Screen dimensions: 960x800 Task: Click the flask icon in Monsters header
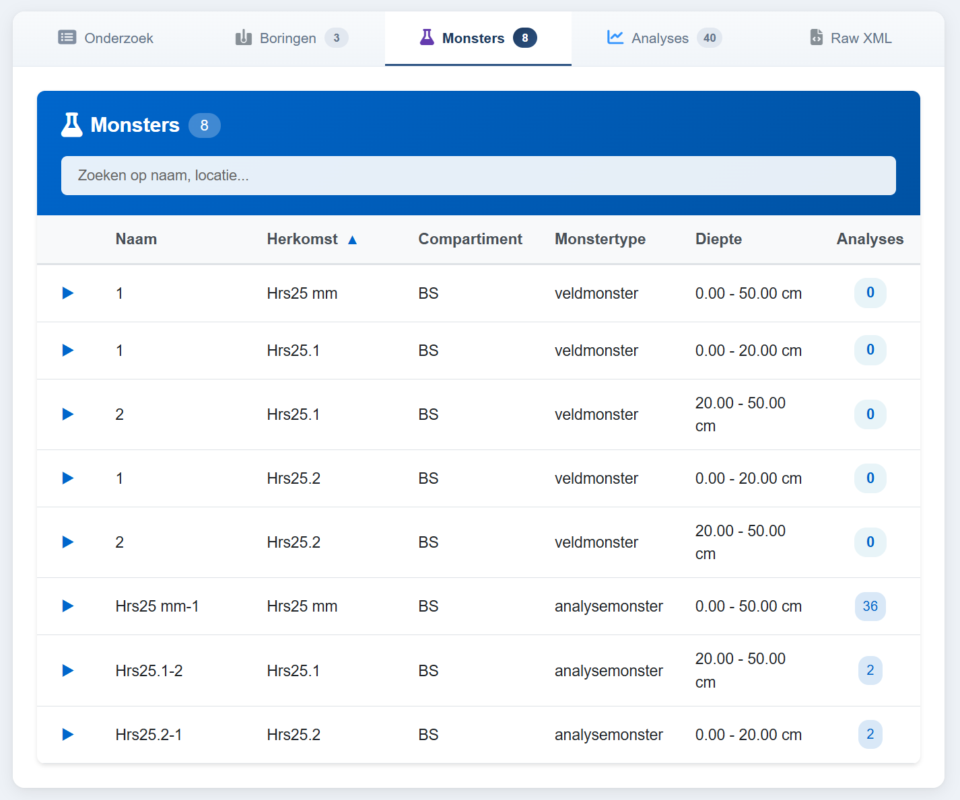(72, 125)
